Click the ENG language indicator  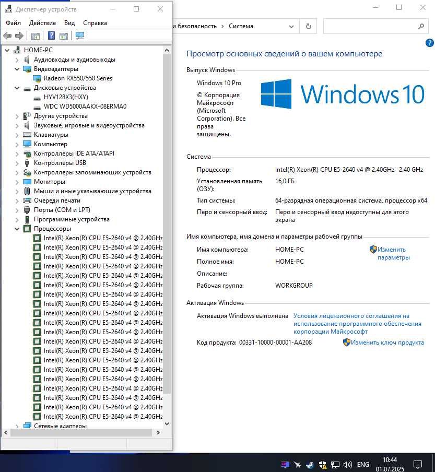click(363, 465)
